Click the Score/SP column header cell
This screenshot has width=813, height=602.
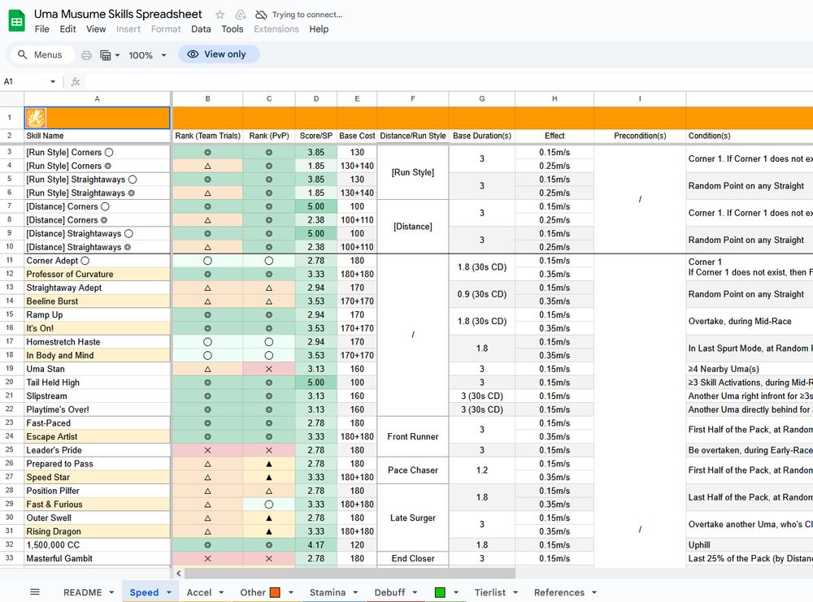point(315,136)
